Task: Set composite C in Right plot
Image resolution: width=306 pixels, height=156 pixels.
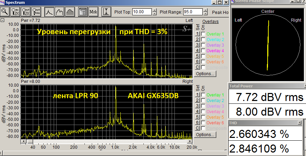Action: 197,128
